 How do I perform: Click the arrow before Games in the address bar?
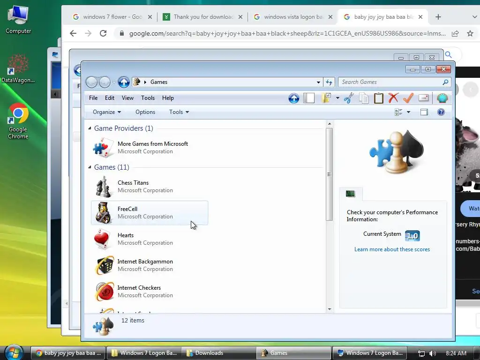pyautogui.click(x=145, y=82)
